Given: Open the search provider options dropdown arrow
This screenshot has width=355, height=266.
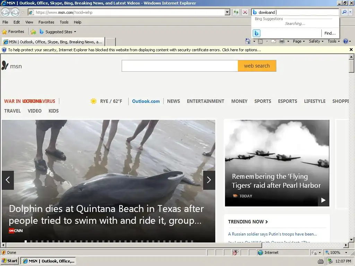Looking at the screenshot, I should click(350, 12).
